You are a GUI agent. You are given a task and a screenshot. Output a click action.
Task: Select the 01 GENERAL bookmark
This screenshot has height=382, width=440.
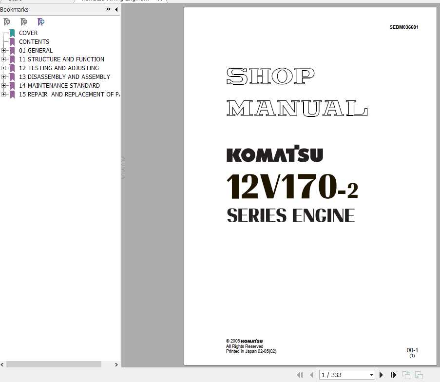(x=36, y=51)
